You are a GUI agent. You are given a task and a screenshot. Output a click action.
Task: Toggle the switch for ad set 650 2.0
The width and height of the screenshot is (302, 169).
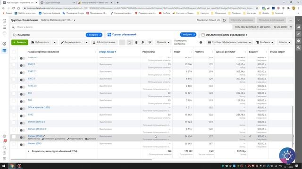tap(22, 80)
